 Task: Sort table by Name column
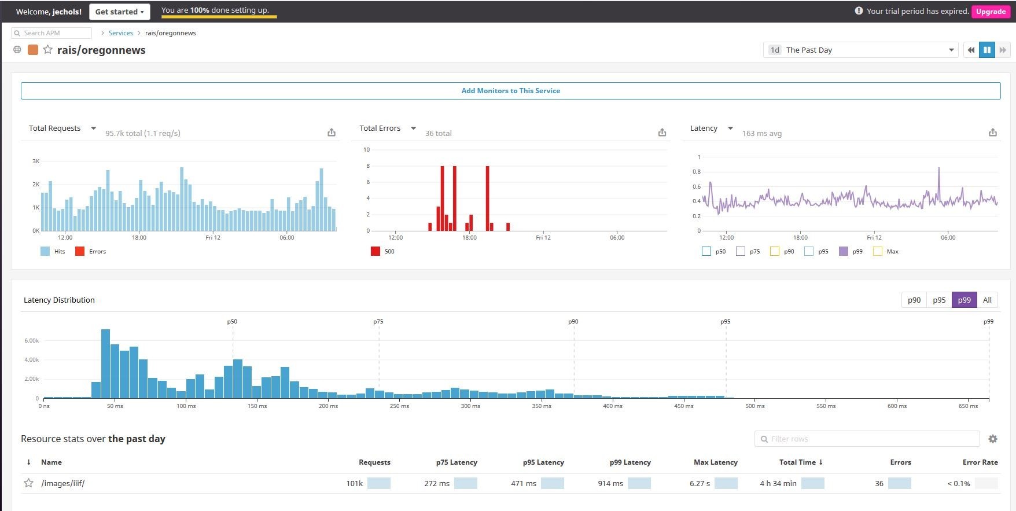(x=51, y=462)
